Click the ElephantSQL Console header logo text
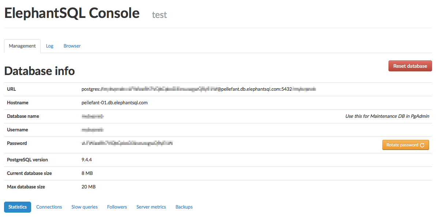This screenshot has height=217, width=443. click(71, 13)
